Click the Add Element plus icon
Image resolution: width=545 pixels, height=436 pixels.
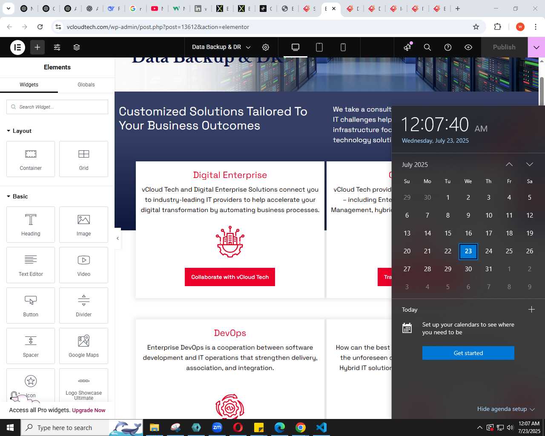click(x=37, y=47)
